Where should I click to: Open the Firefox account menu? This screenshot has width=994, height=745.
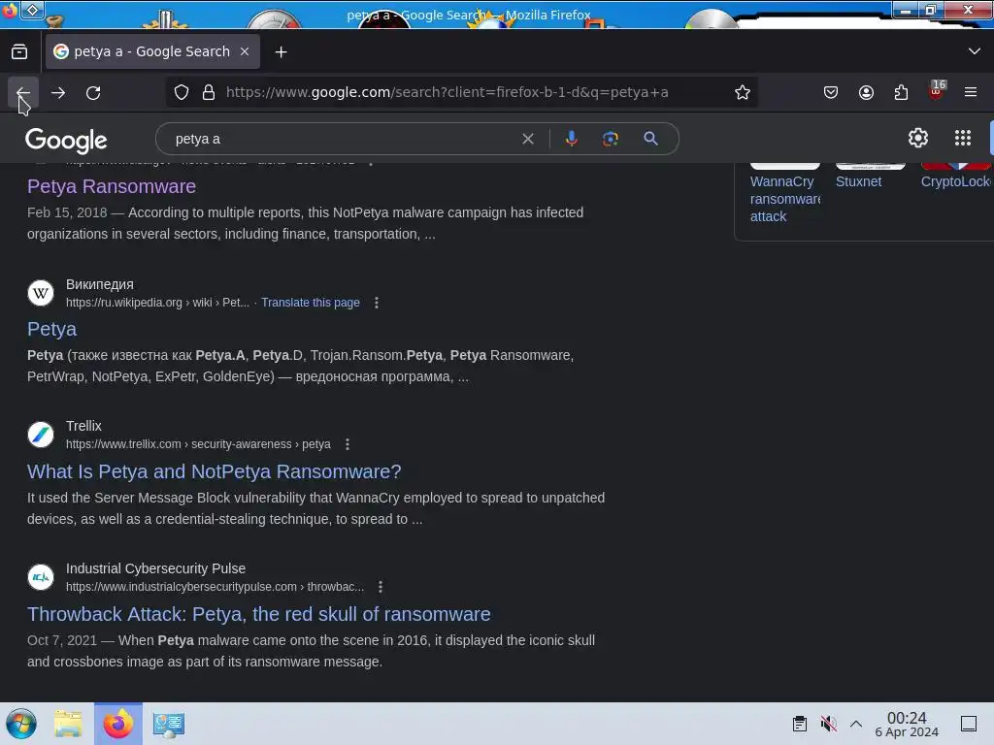point(866,92)
